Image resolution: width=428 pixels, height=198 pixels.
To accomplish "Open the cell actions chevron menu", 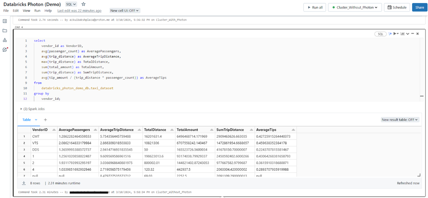I will tap(407, 34).
